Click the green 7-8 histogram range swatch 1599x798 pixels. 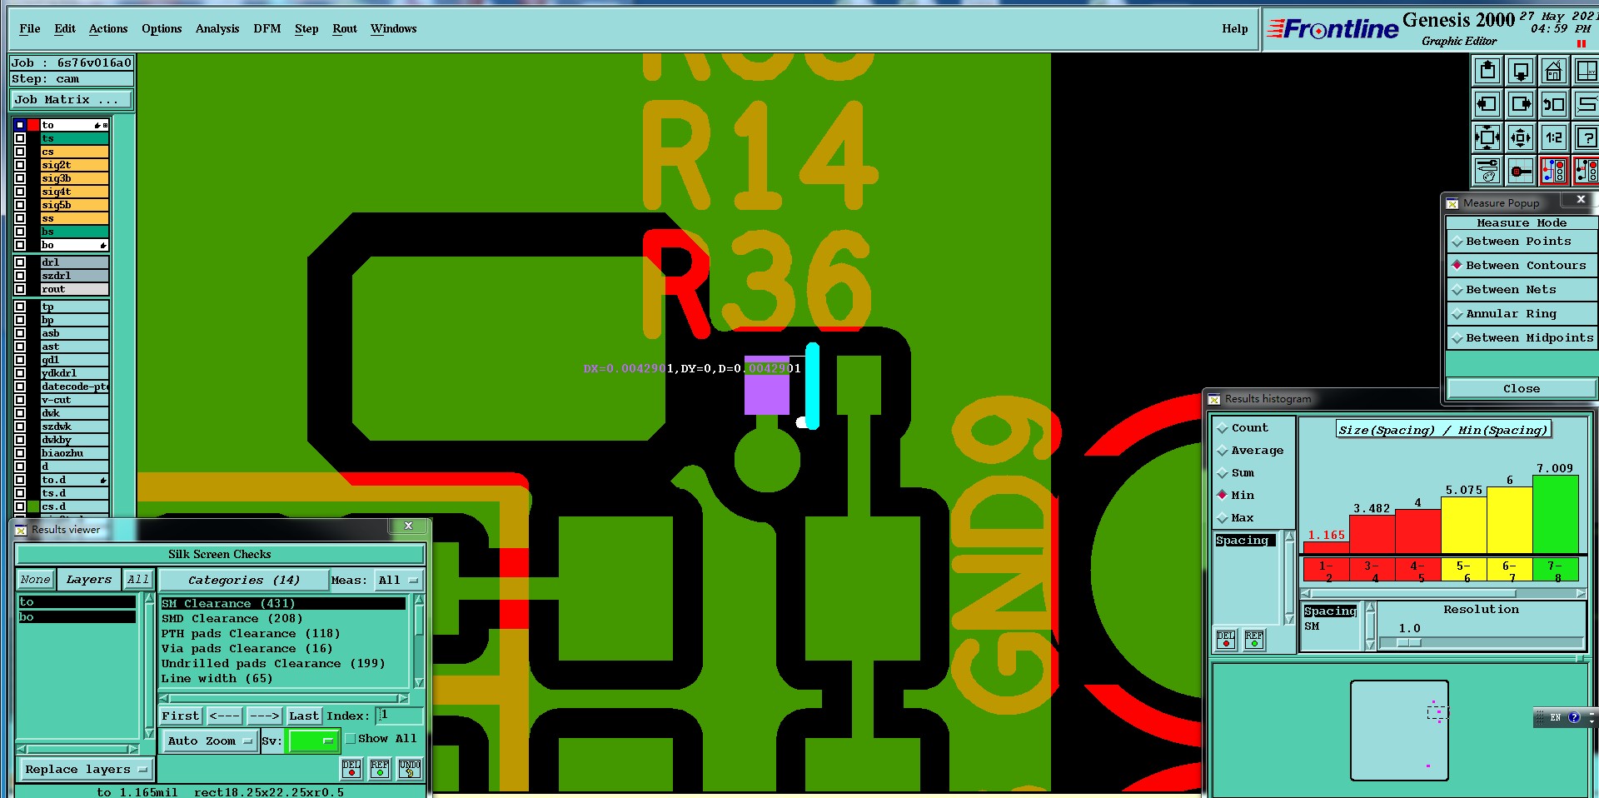[x=1555, y=570]
